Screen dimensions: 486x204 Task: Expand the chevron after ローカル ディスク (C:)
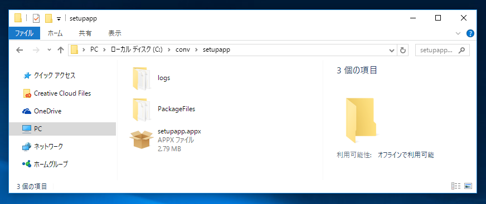click(169, 50)
